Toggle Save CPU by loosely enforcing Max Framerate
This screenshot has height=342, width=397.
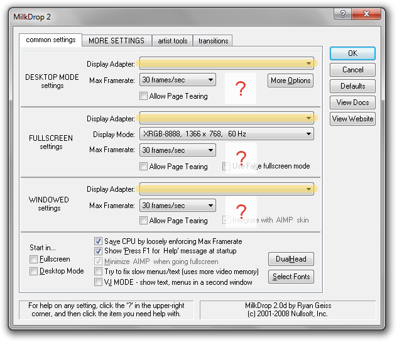tap(98, 241)
